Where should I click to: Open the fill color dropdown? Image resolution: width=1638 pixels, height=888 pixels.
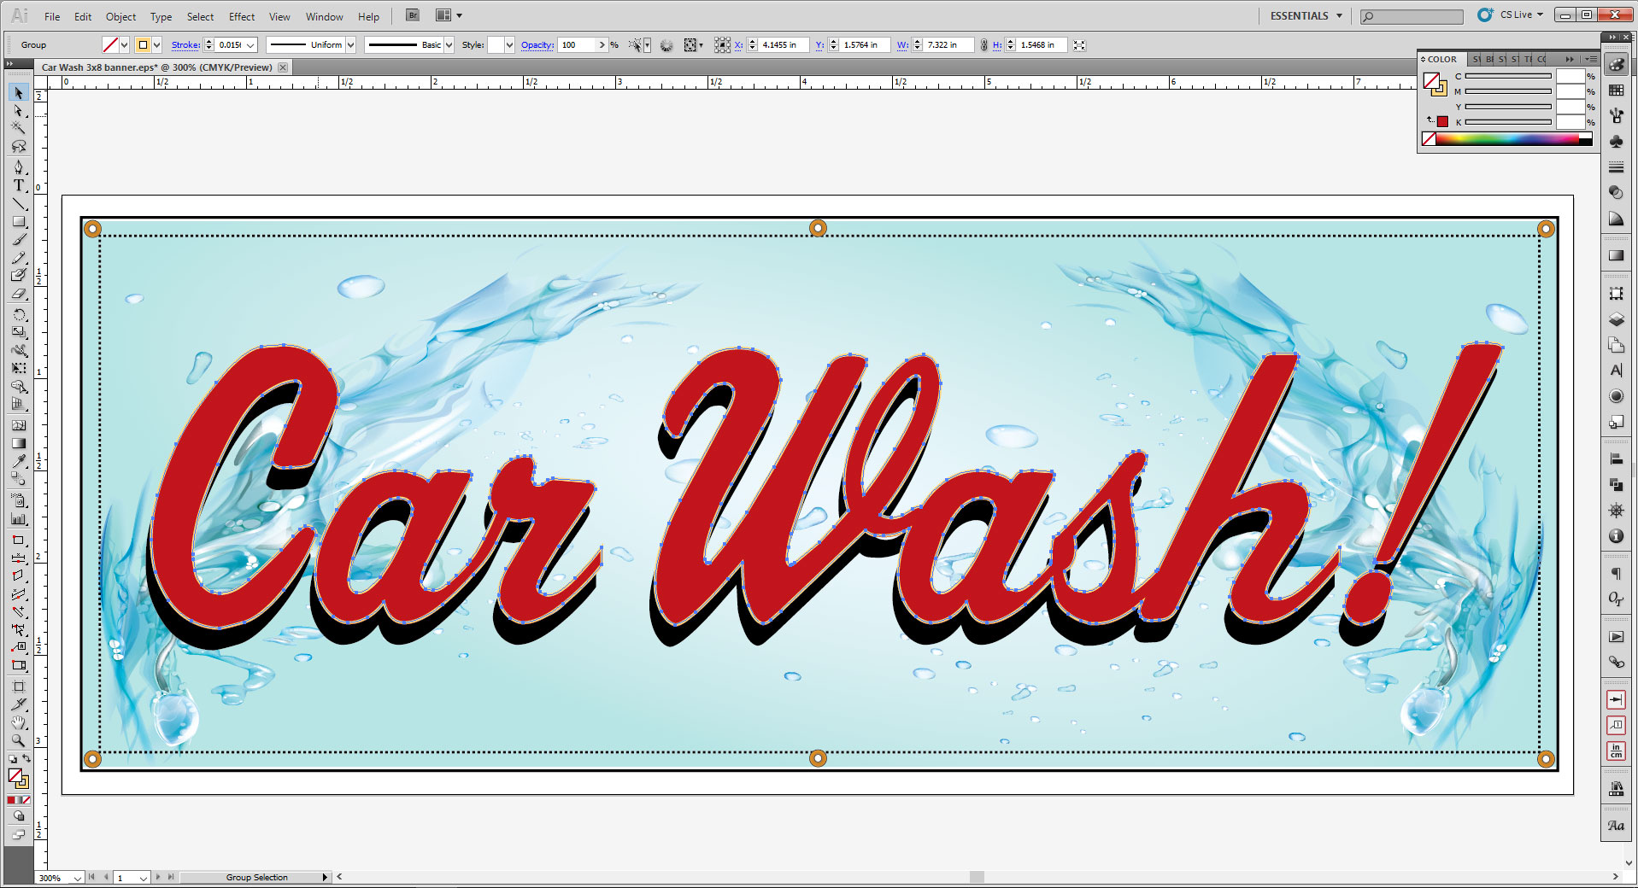(126, 45)
